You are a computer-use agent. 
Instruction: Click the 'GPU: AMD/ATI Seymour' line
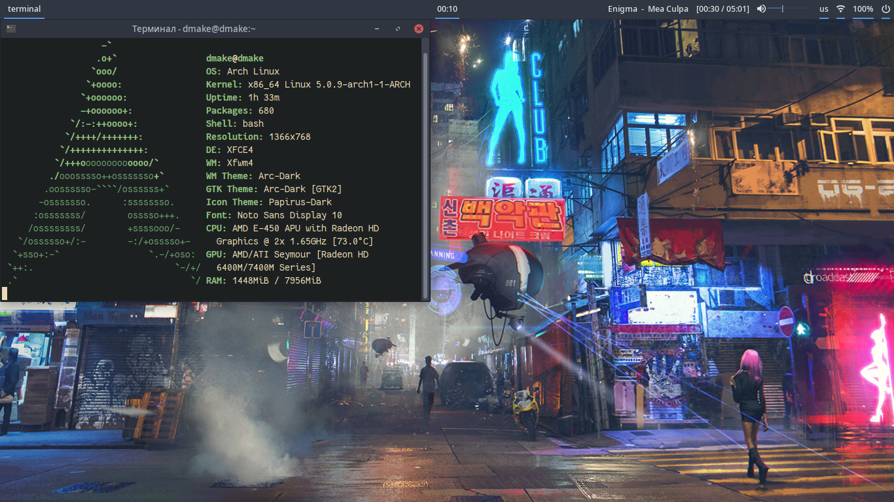pos(287,254)
